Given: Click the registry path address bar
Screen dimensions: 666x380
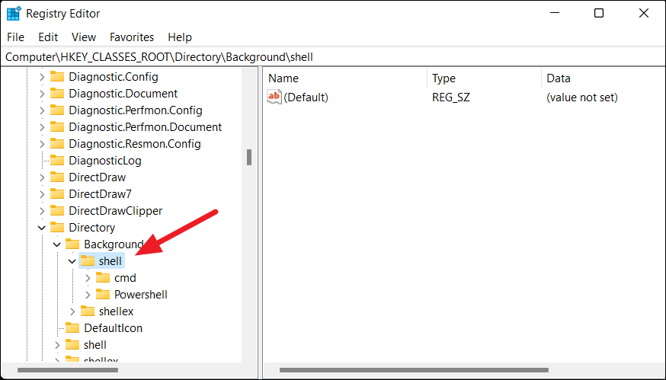Looking at the screenshot, I should coord(332,56).
